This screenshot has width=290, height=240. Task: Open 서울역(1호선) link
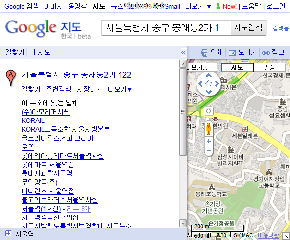(x=41, y=209)
